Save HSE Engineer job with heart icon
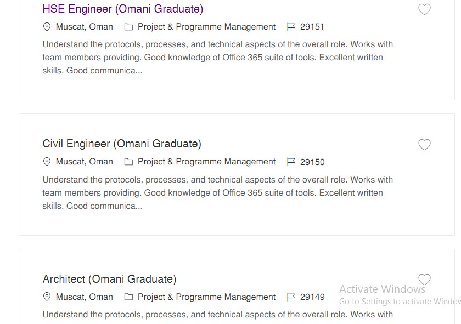Screen dimensions: 461x324 (x=424, y=9)
